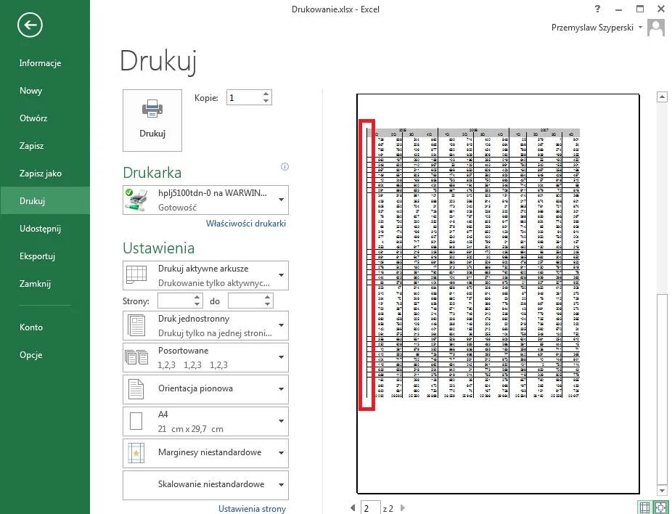The height and width of the screenshot is (514, 672).
Task: Increase the Kopie copies count
Action: pos(266,94)
